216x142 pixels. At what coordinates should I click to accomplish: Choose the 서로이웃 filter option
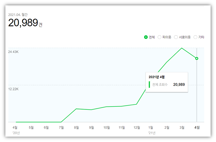pyautogui.click(x=176, y=37)
